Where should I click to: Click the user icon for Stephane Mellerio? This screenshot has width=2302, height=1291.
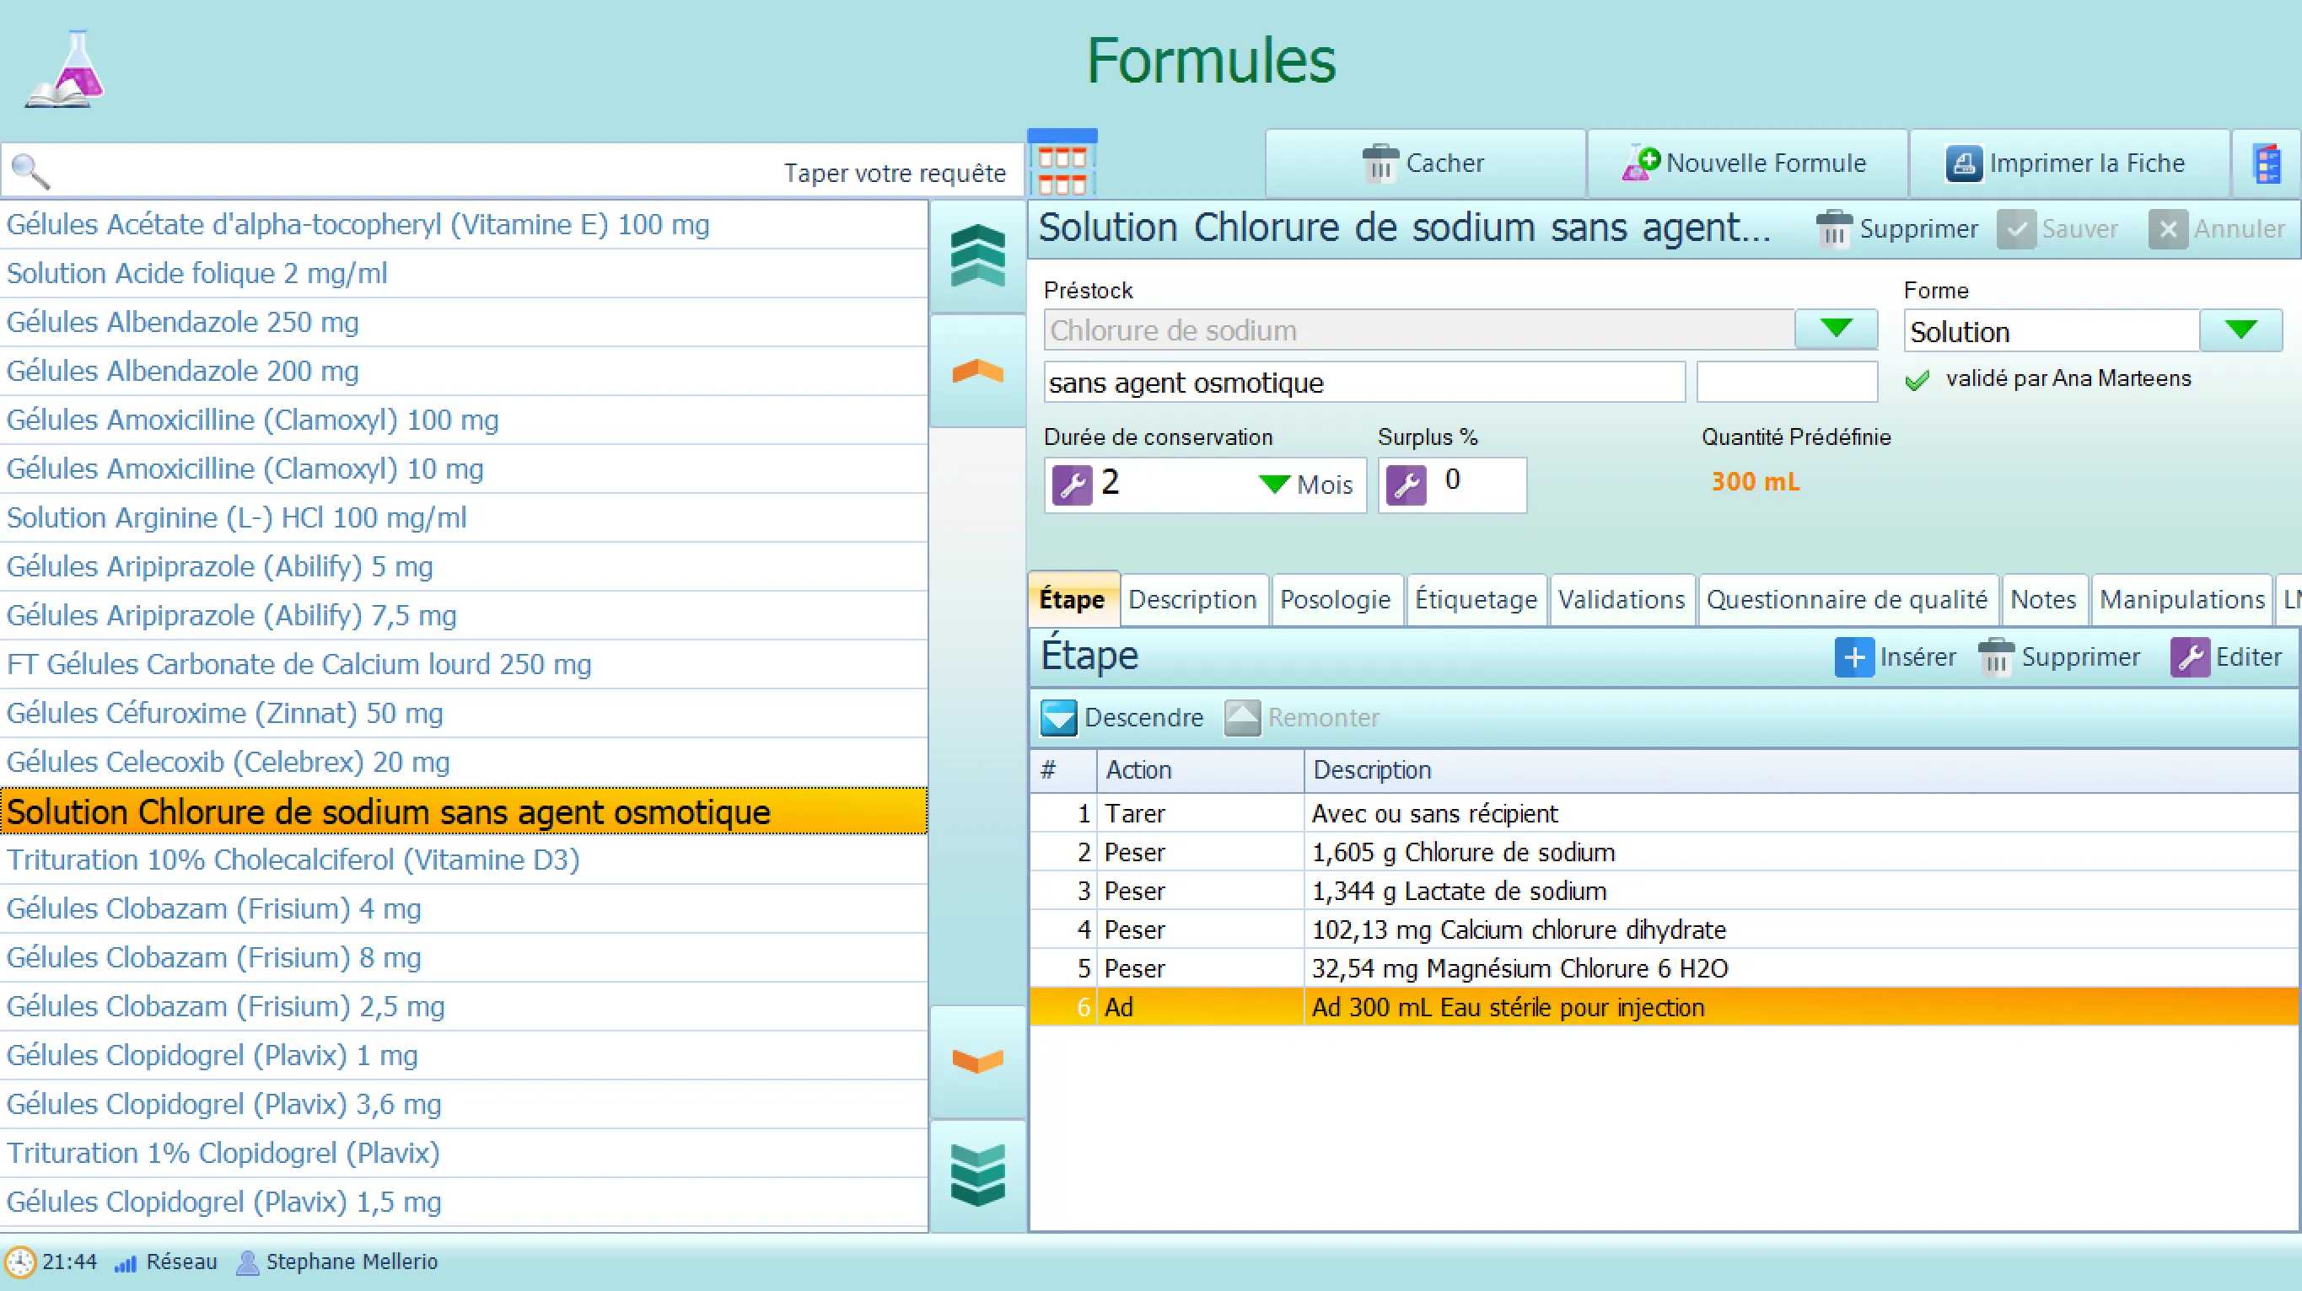pyautogui.click(x=248, y=1262)
